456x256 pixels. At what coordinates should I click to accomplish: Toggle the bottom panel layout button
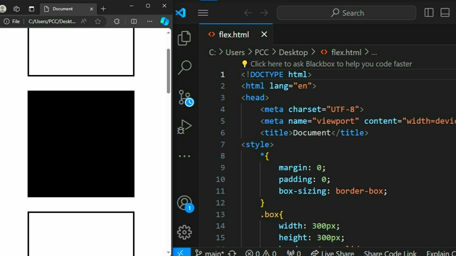pos(445,13)
